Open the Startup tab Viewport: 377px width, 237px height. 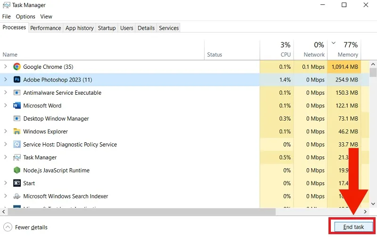(x=107, y=28)
